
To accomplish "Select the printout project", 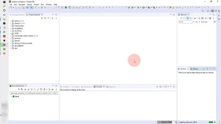I will (x=18, y=38).
